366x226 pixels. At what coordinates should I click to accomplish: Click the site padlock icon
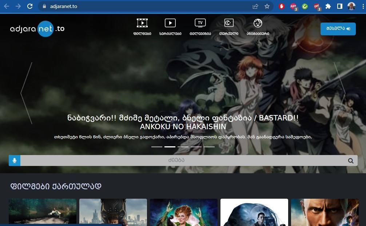[x=44, y=6]
